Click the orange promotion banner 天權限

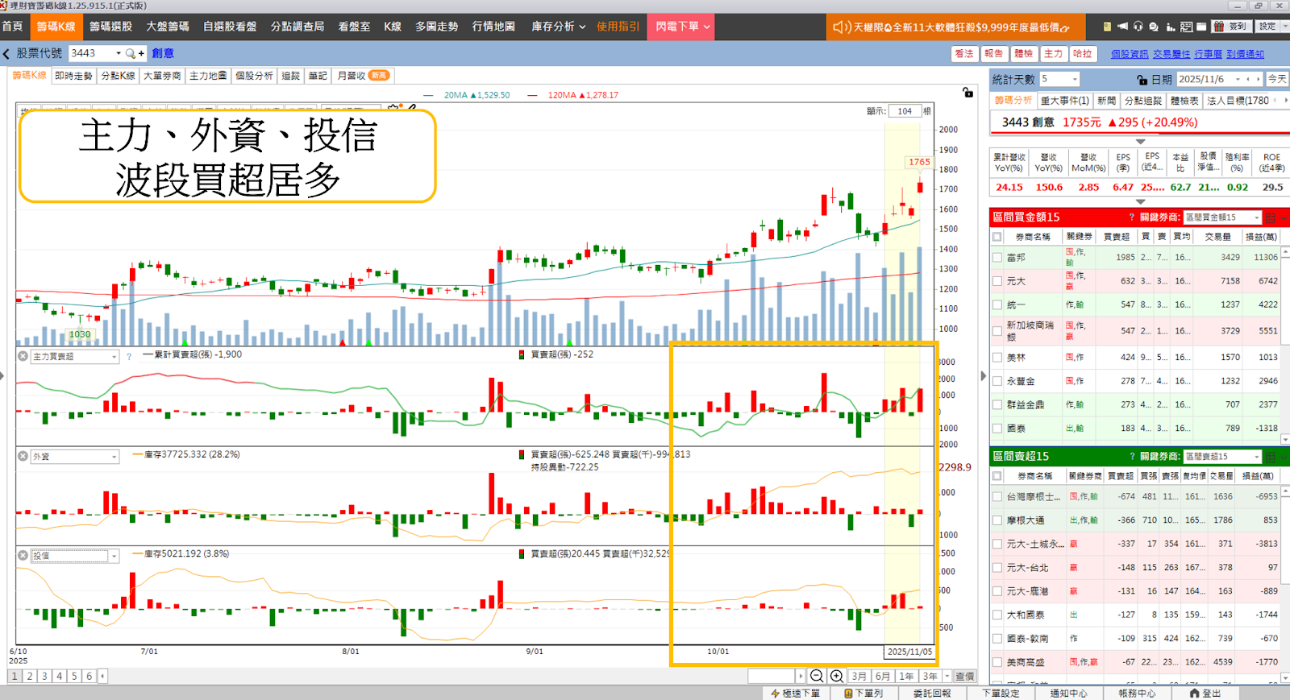957,27
